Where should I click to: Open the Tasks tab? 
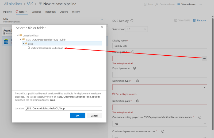tap(22, 12)
